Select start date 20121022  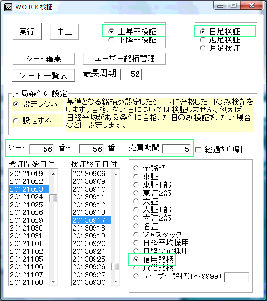click(29, 181)
